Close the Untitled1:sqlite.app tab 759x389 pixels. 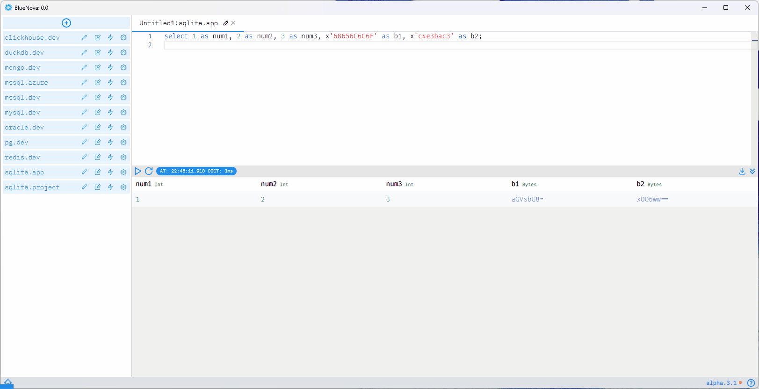(233, 23)
